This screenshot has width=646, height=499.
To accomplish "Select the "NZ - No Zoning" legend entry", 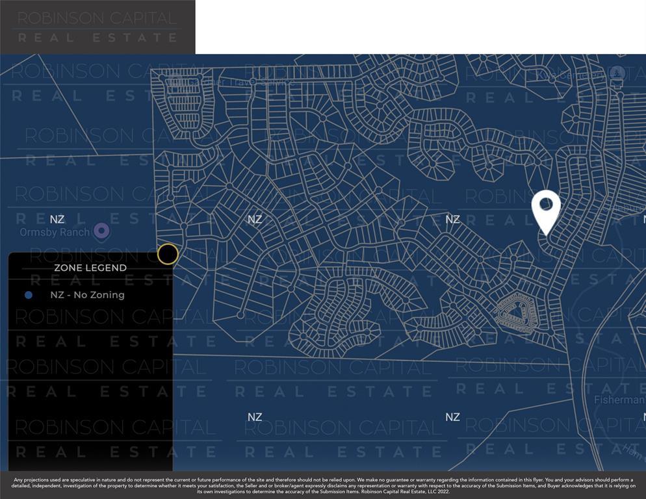I will tap(87, 295).
